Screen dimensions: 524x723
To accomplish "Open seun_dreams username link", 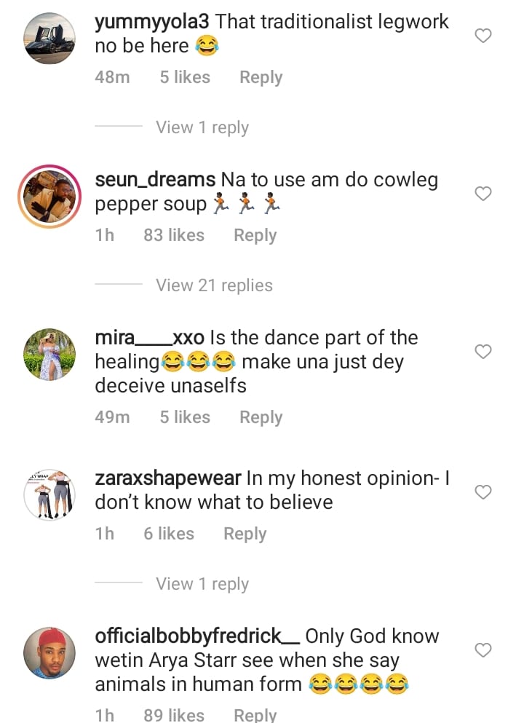I will [x=155, y=180].
